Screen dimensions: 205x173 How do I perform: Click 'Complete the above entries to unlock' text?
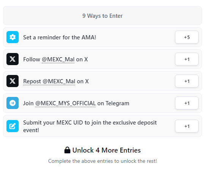(102, 161)
